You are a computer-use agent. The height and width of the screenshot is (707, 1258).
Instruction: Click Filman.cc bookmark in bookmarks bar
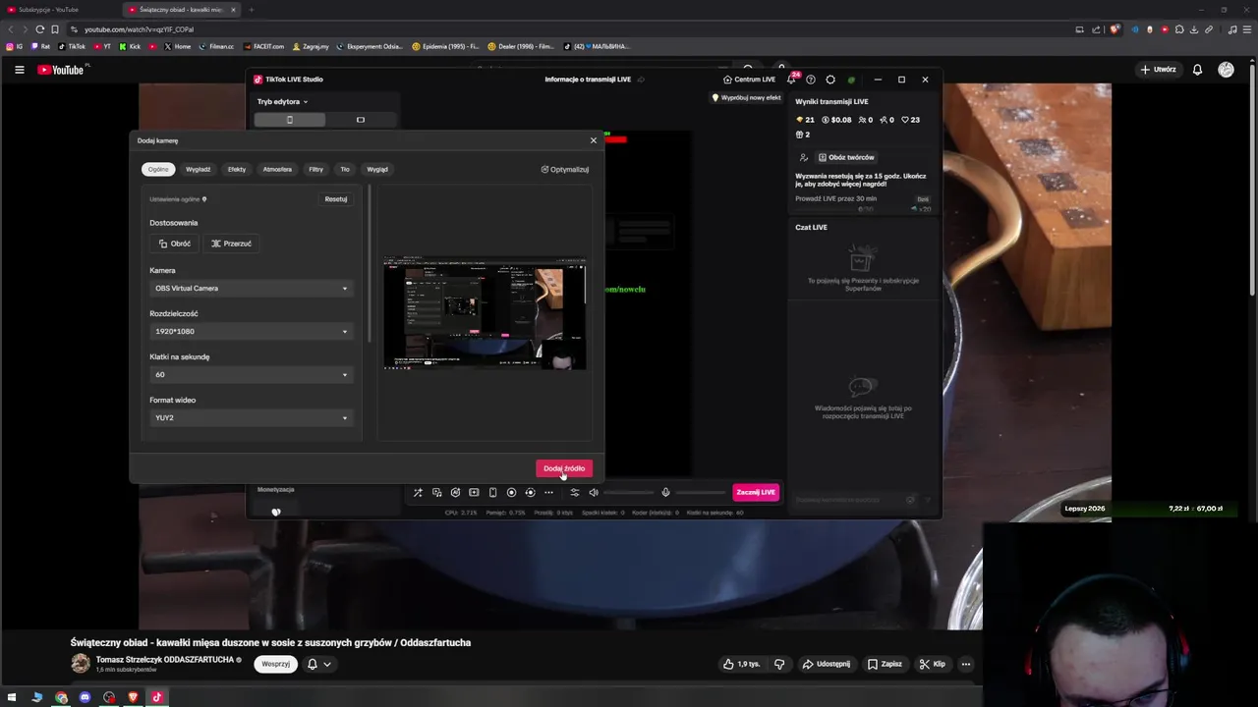click(216, 46)
